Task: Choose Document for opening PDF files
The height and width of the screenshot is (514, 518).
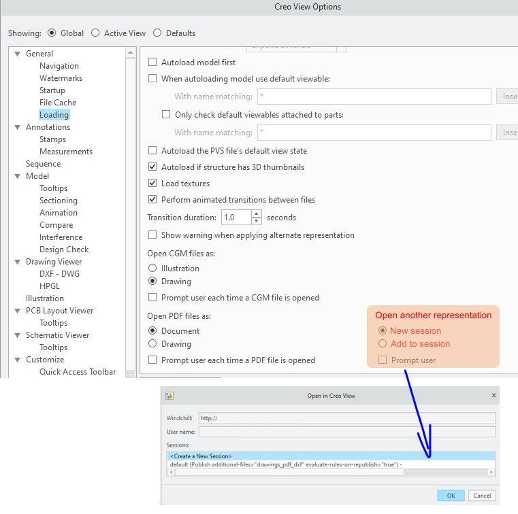Action: point(152,330)
